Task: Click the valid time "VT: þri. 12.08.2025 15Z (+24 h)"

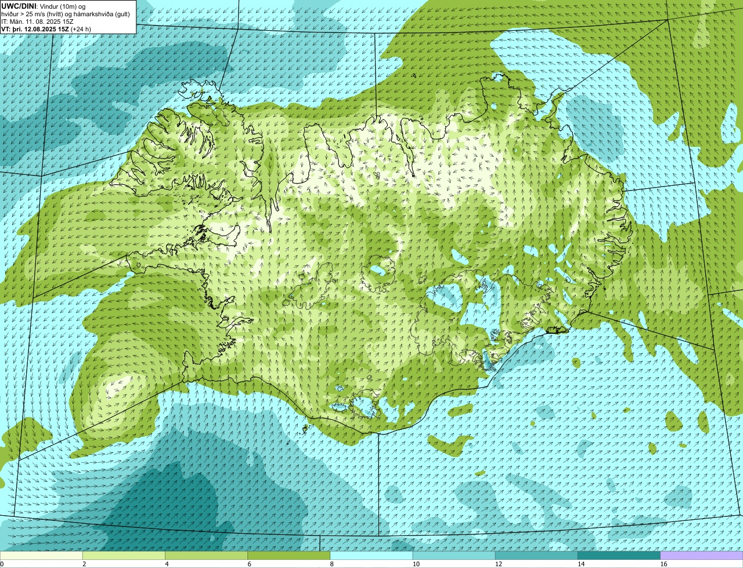Action: click(x=46, y=28)
